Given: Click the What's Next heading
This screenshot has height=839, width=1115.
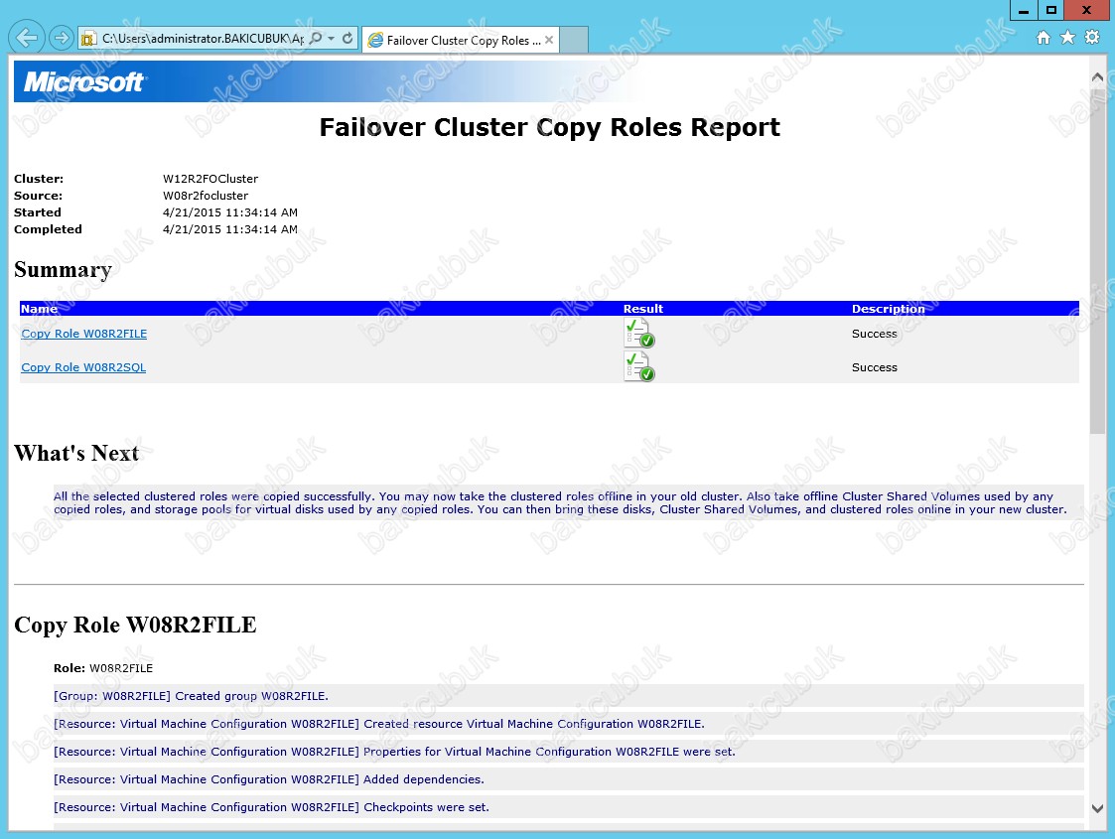Looking at the screenshot, I should coord(76,453).
